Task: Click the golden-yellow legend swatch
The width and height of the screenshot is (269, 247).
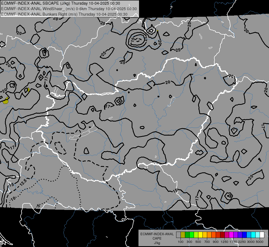Action: point(205,235)
